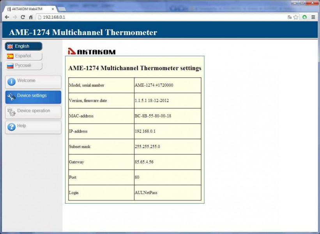The image size is (320, 234).
Task: Open a new browser tab
Action: coord(62,9)
